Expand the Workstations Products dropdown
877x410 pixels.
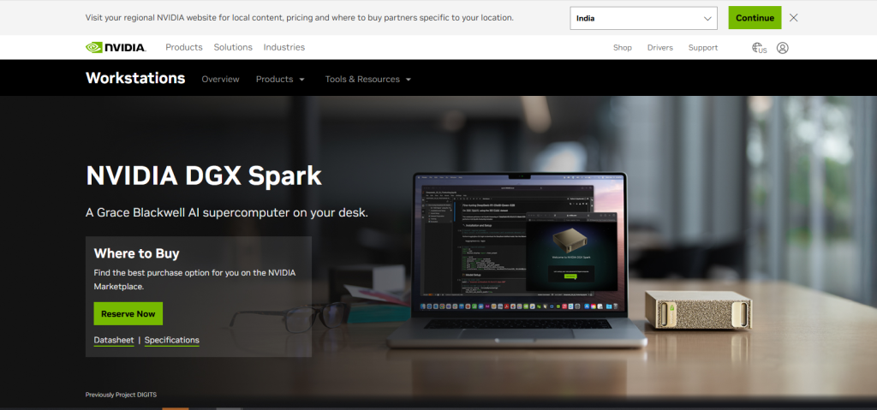pos(280,80)
